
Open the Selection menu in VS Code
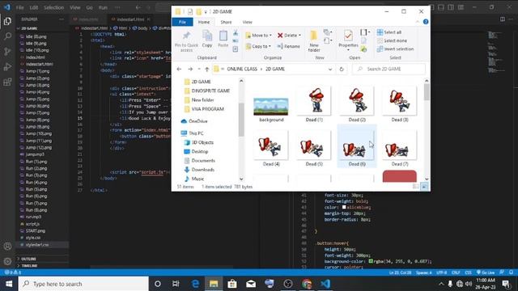coord(53,7)
